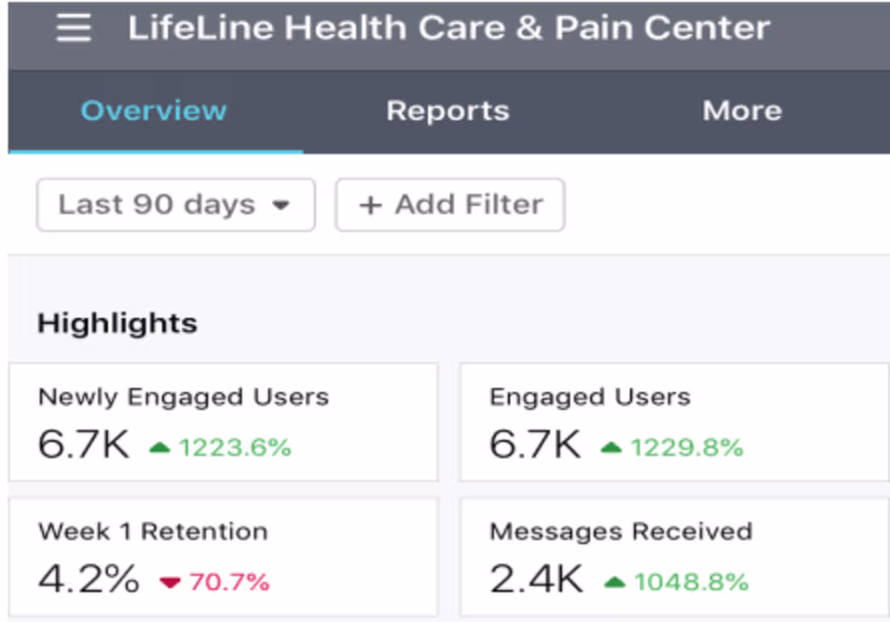Click the dropdown caret beside Last 90 days
The height and width of the screenshot is (622, 890).
[281, 206]
